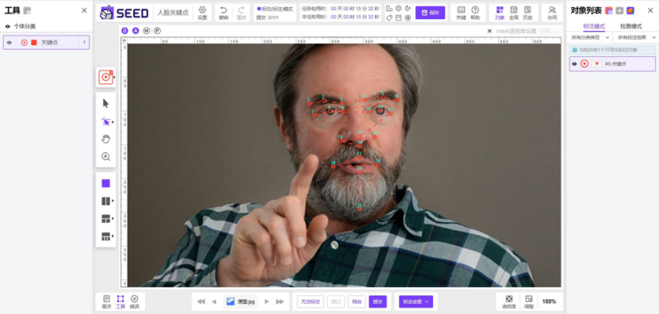Choose the magnifier zoom tool
This screenshot has height=314, width=659.
pos(106,157)
